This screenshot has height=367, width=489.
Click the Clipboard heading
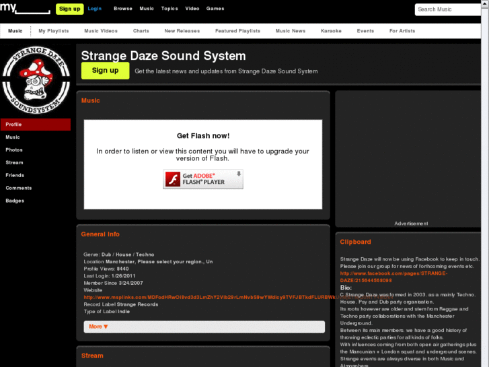pos(356,242)
